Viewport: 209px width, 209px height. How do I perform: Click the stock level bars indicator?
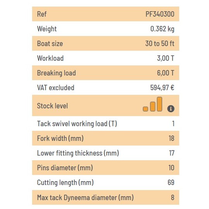[x=152, y=104]
